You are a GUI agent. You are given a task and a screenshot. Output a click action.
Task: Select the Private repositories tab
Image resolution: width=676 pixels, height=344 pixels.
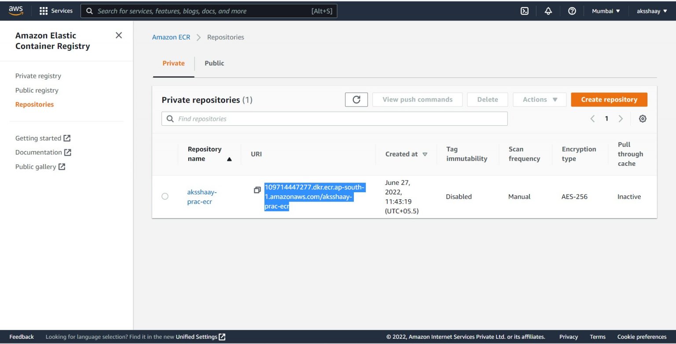click(173, 63)
